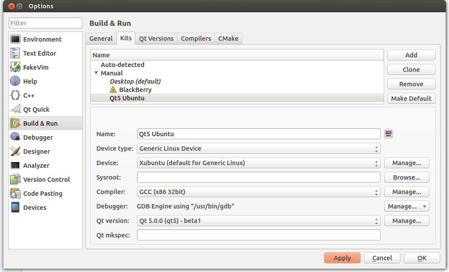This screenshot has height=272, width=449.
Task: Click Manage button next to Compiler
Action: (x=407, y=192)
